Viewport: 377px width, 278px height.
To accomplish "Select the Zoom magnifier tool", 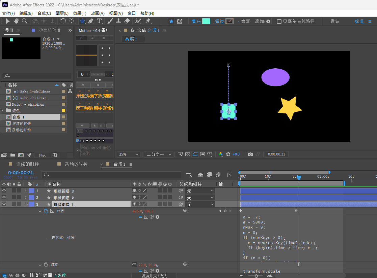I will (x=25, y=21).
